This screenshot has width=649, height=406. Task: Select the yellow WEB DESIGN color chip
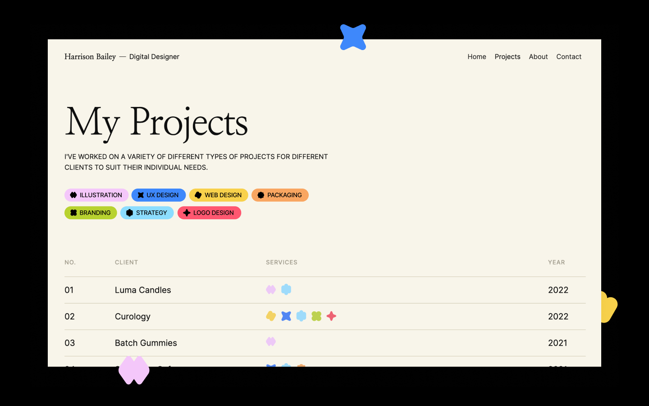[219, 195]
